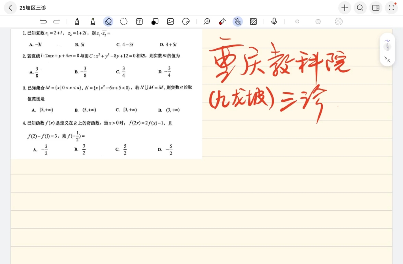Select answer option D. 4+5i

(x=168, y=45)
